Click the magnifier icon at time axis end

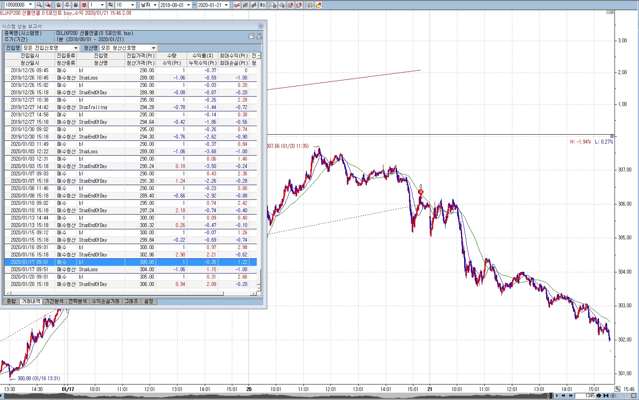[617, 389]
